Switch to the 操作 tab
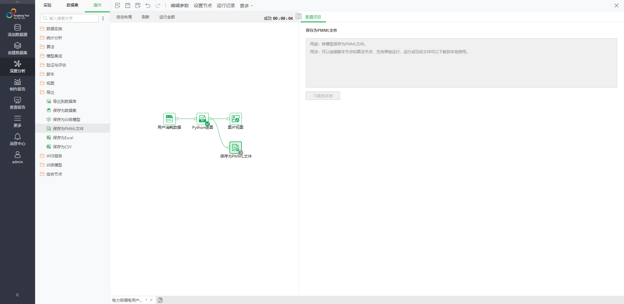This screenshot has height=304, width=624. coord(97,5)
